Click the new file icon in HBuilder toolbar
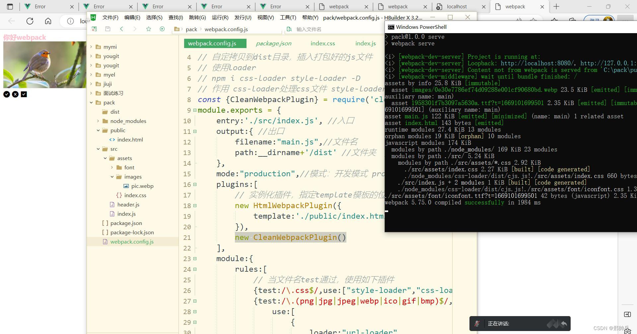 pyautogui.click(x=94, y=29)
